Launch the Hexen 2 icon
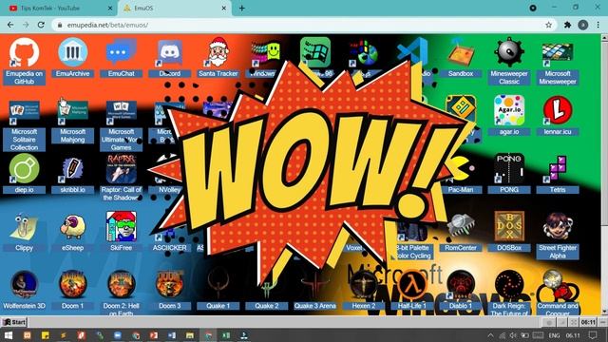Screen dimensions: 608x342 pos(363,290)
